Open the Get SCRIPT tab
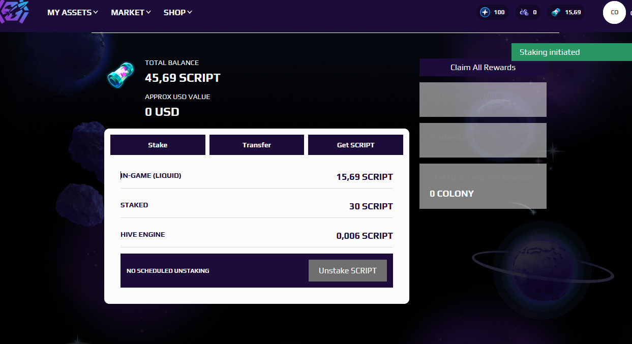The image size is (632, 344). pos(355,145)
